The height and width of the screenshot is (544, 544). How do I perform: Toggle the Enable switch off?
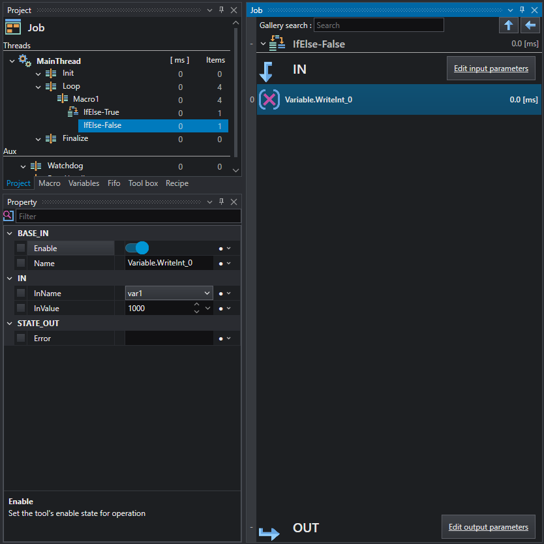tap(137, 248)
